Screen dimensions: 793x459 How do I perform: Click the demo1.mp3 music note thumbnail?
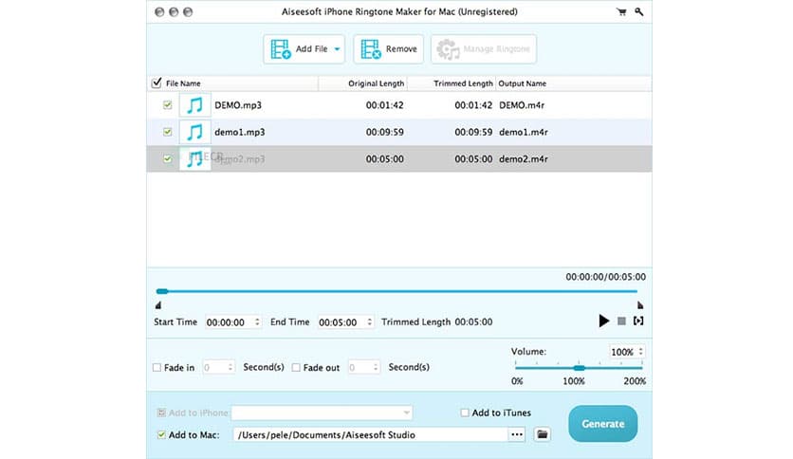(194, 132)
